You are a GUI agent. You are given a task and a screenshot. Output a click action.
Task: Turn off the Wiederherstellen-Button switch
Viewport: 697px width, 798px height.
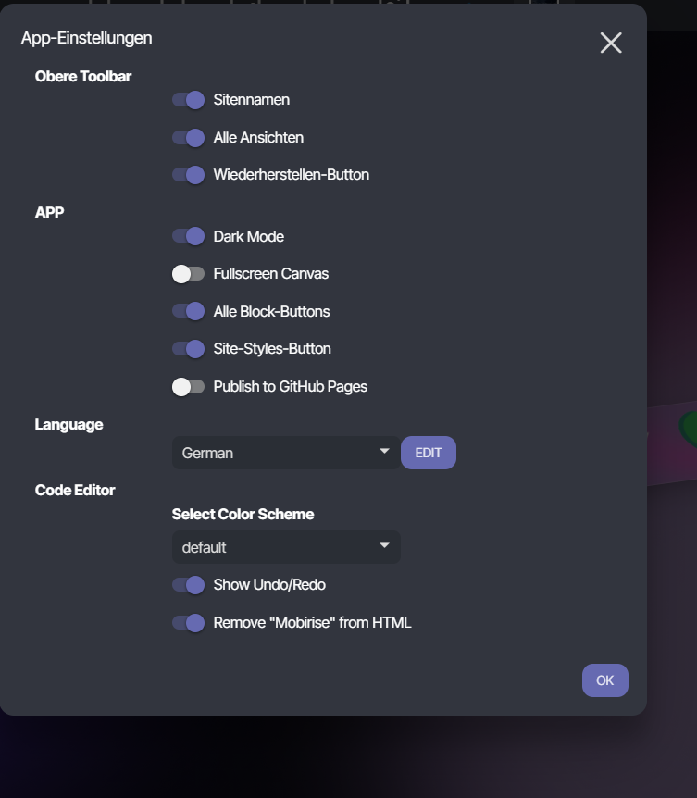pyautogui.click(x=188, y=175)
